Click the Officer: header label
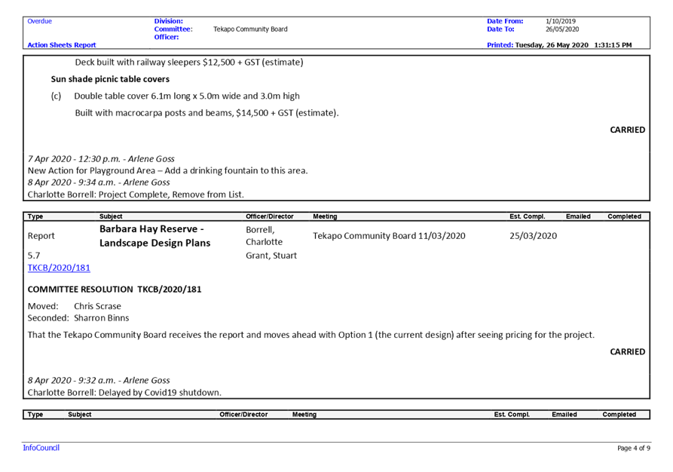The width and height of the screenshot is (673, 472). [167, 37]
